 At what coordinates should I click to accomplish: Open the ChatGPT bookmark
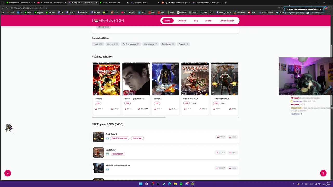point(182,12)
